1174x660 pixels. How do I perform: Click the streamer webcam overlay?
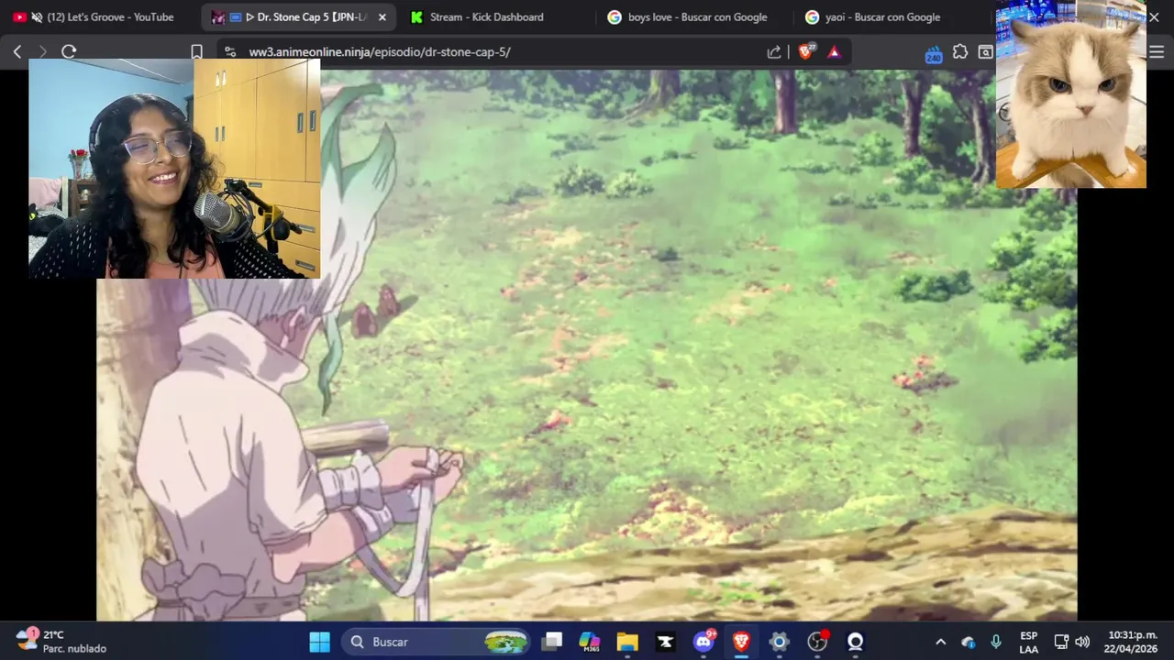pyautogui.click(x=174, y=169)
